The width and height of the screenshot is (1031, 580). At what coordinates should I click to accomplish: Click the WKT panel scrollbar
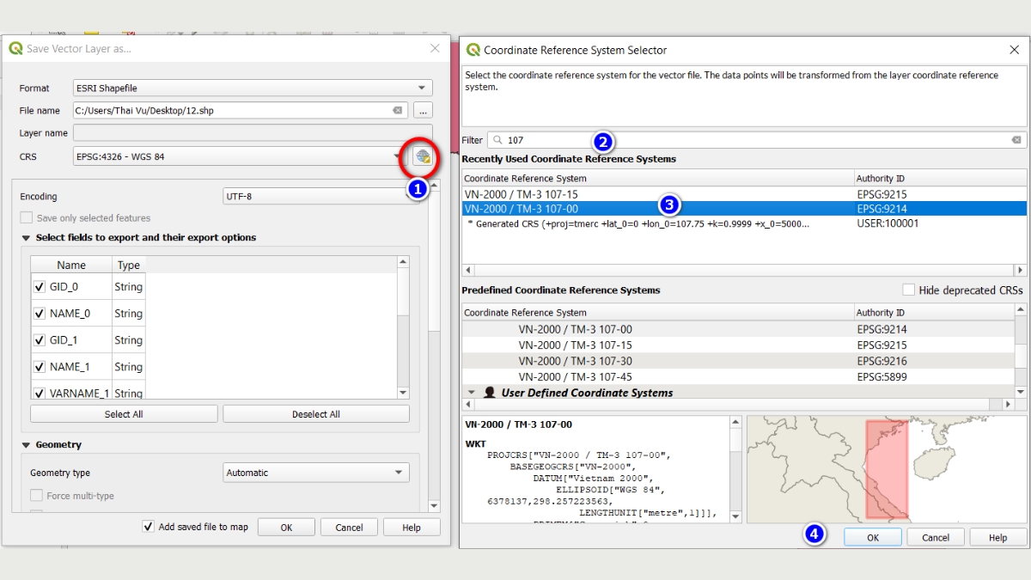[x=735, y=469]
